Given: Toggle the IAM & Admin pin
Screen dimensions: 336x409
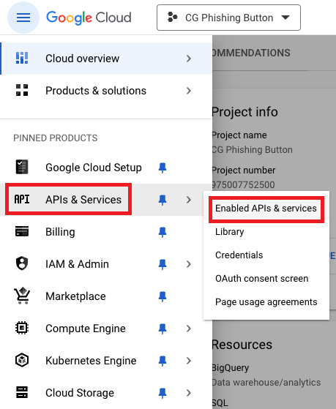Looking at the screenshot, I should coord(163,264).
